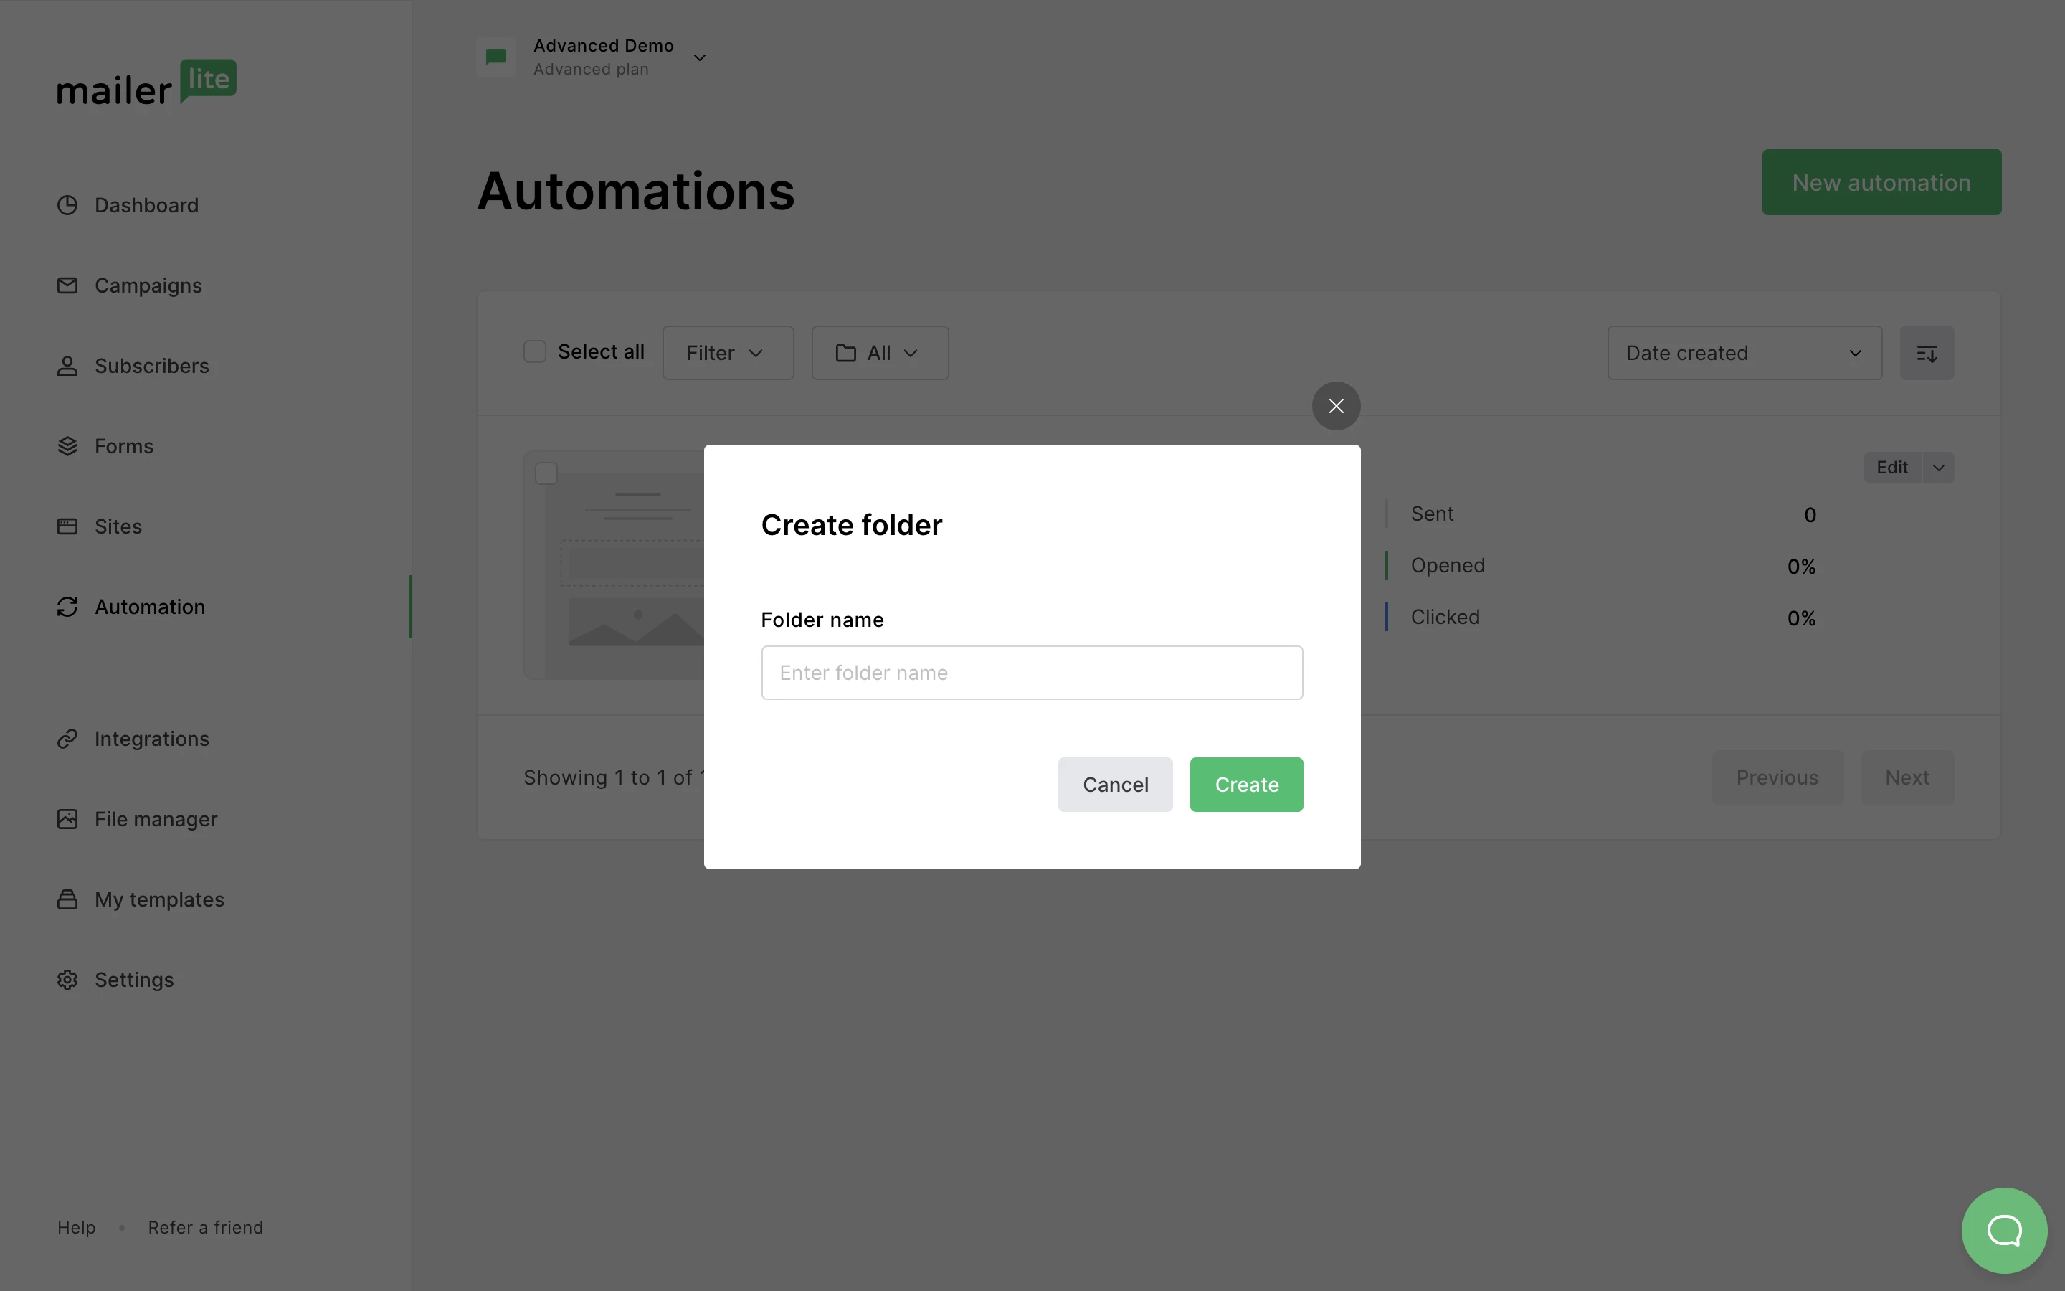Click the Advanced plan label
This screenshot has height=1291, width=2065.
tap(591, 69)
